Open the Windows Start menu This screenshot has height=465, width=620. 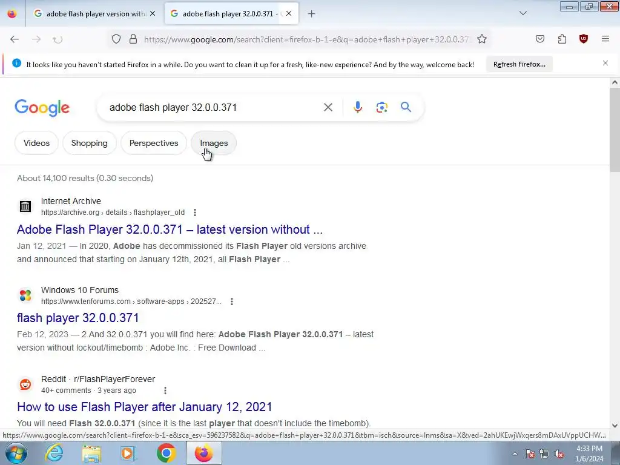(16, 453)
